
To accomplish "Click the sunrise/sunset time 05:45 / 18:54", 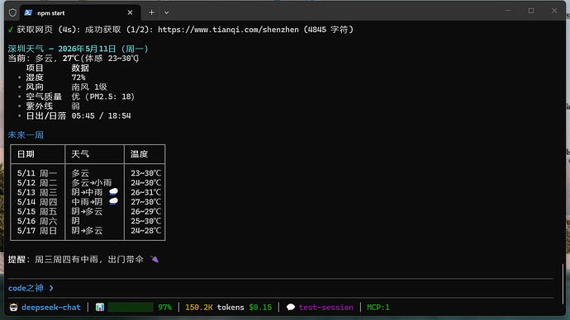I will coord(101,115).
